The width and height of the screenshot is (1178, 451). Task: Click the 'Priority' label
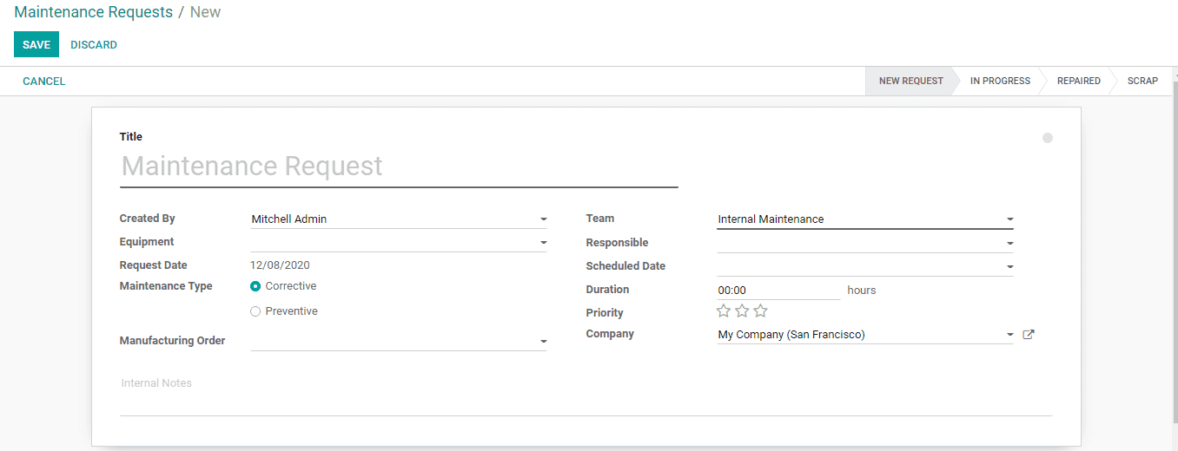tap(605, 313)
